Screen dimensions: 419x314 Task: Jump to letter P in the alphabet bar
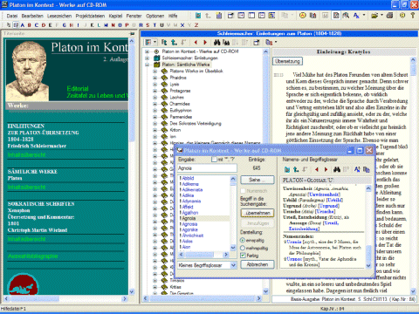point(127,25)
